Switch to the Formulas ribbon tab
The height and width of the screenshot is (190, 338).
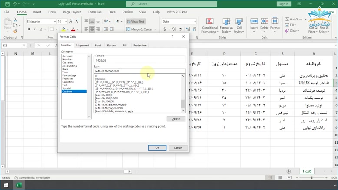(x=95, y=12)
